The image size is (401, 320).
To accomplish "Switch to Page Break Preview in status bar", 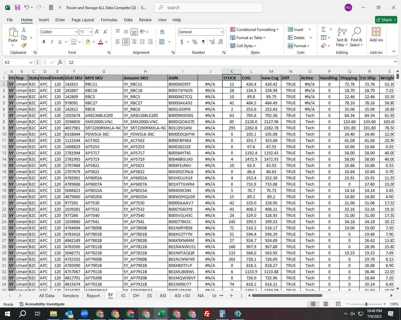I will point(338,304).
